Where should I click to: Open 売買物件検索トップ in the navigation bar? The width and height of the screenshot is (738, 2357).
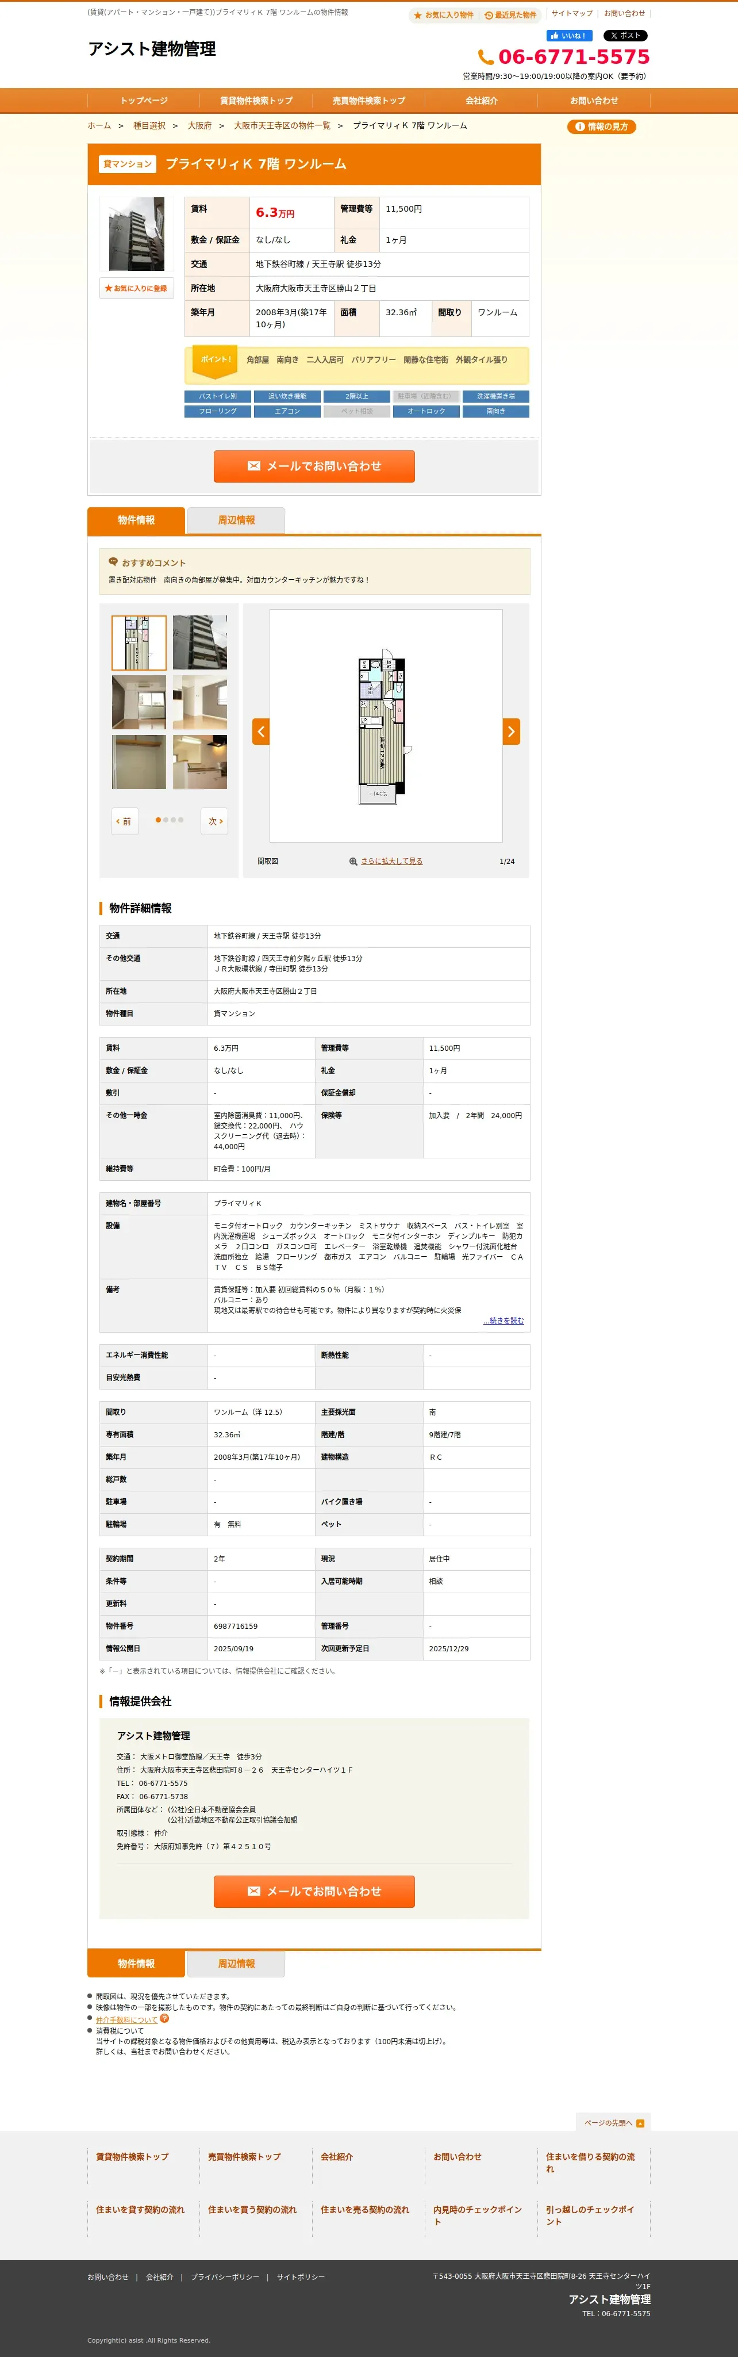368,101
